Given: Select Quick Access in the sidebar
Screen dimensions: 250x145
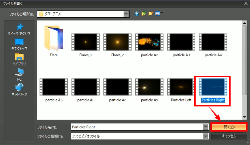Looking at the screenshot, I should click(19, 29).
